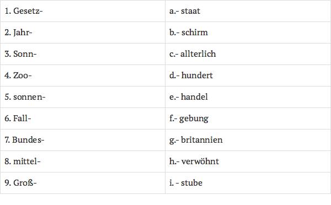Click on '7. Bundes-' cell
Image resolution: width=331 pixels, height=205 pixels.
coord(83,140)
